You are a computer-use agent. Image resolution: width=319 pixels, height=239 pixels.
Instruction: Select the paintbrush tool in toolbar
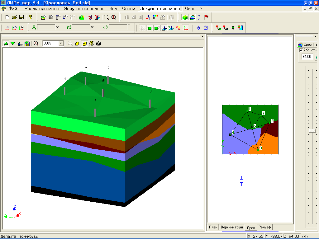[233, 28]
